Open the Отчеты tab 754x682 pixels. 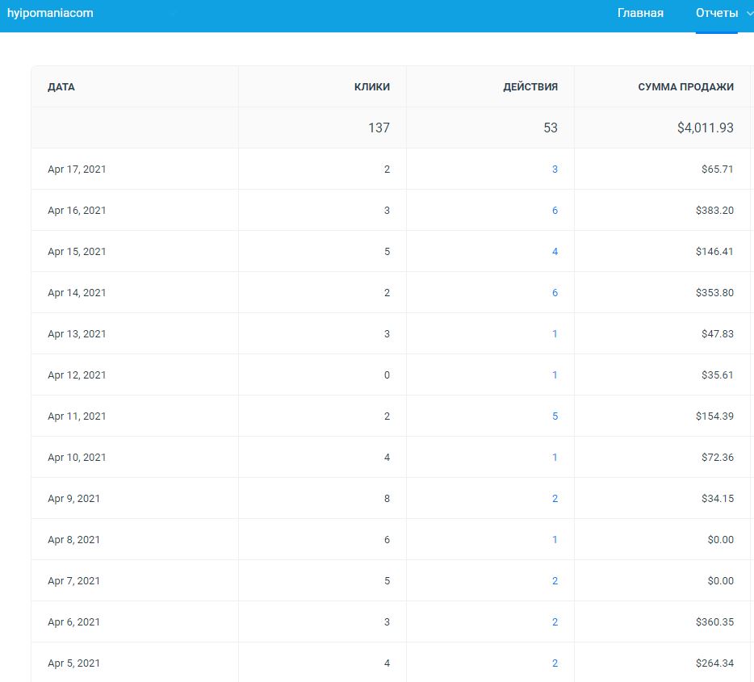point(716,13)
